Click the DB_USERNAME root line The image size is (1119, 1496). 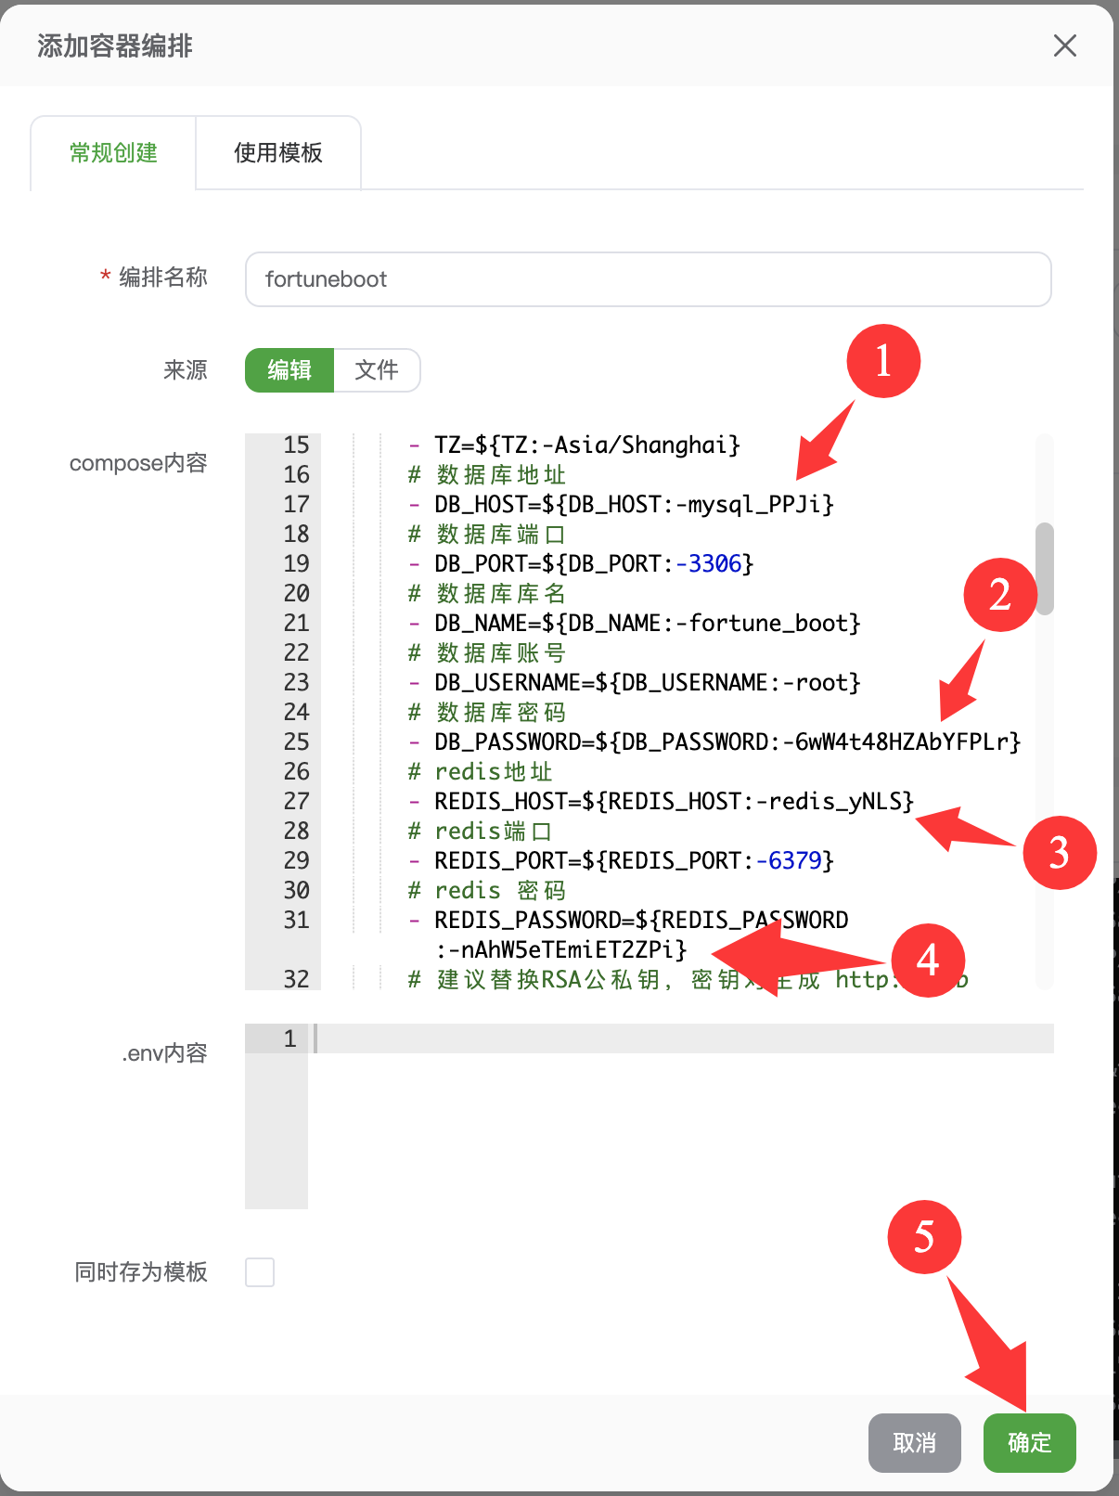coord(647,682)
